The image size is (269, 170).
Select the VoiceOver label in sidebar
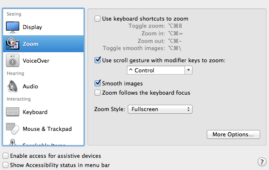[36, 61]
